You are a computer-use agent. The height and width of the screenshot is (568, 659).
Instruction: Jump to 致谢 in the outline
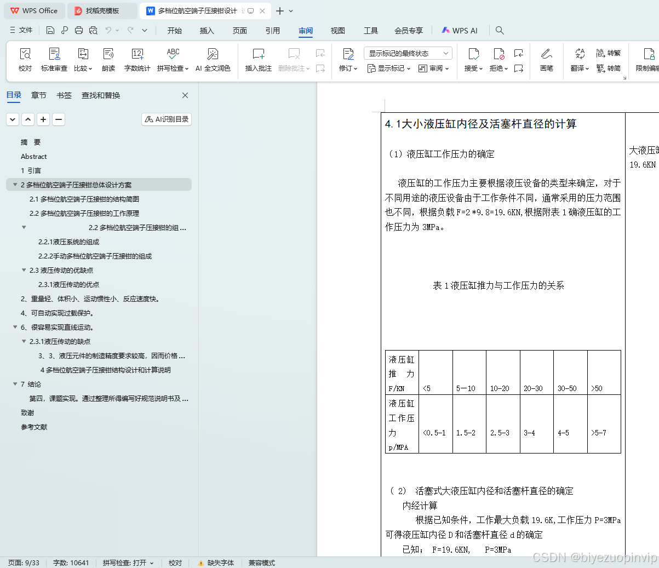tap(27, 412)
